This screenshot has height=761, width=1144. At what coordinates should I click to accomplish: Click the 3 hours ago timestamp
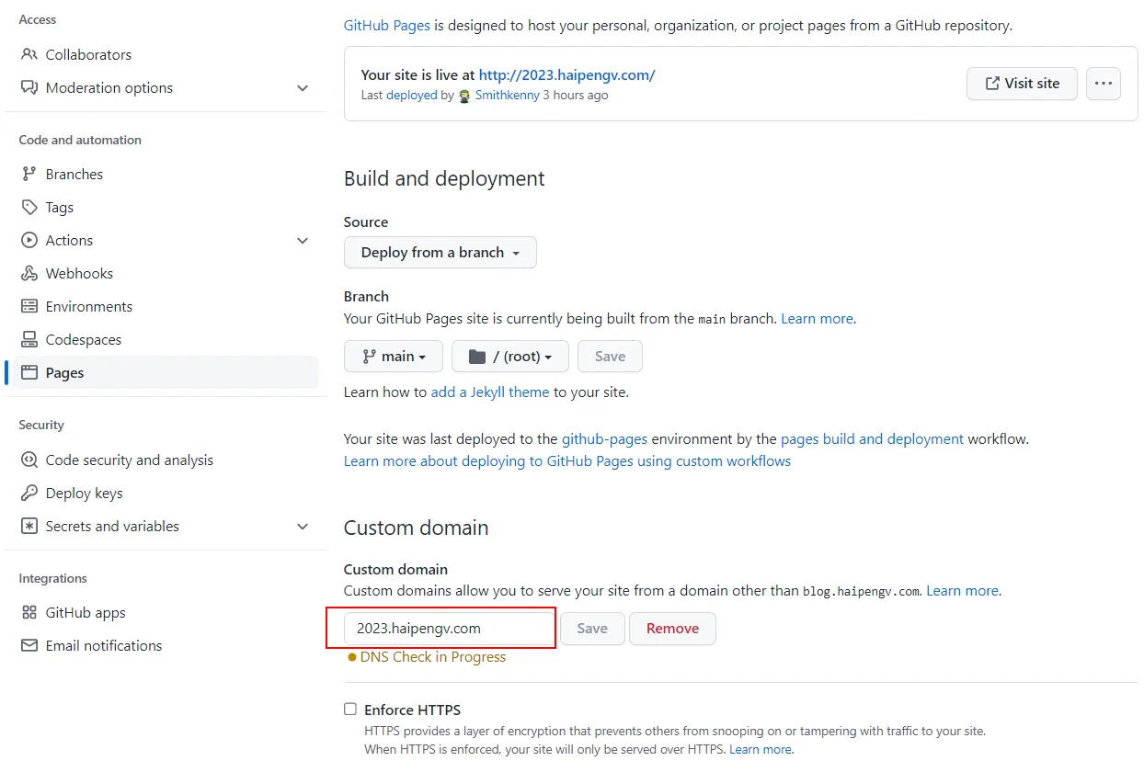576,95
